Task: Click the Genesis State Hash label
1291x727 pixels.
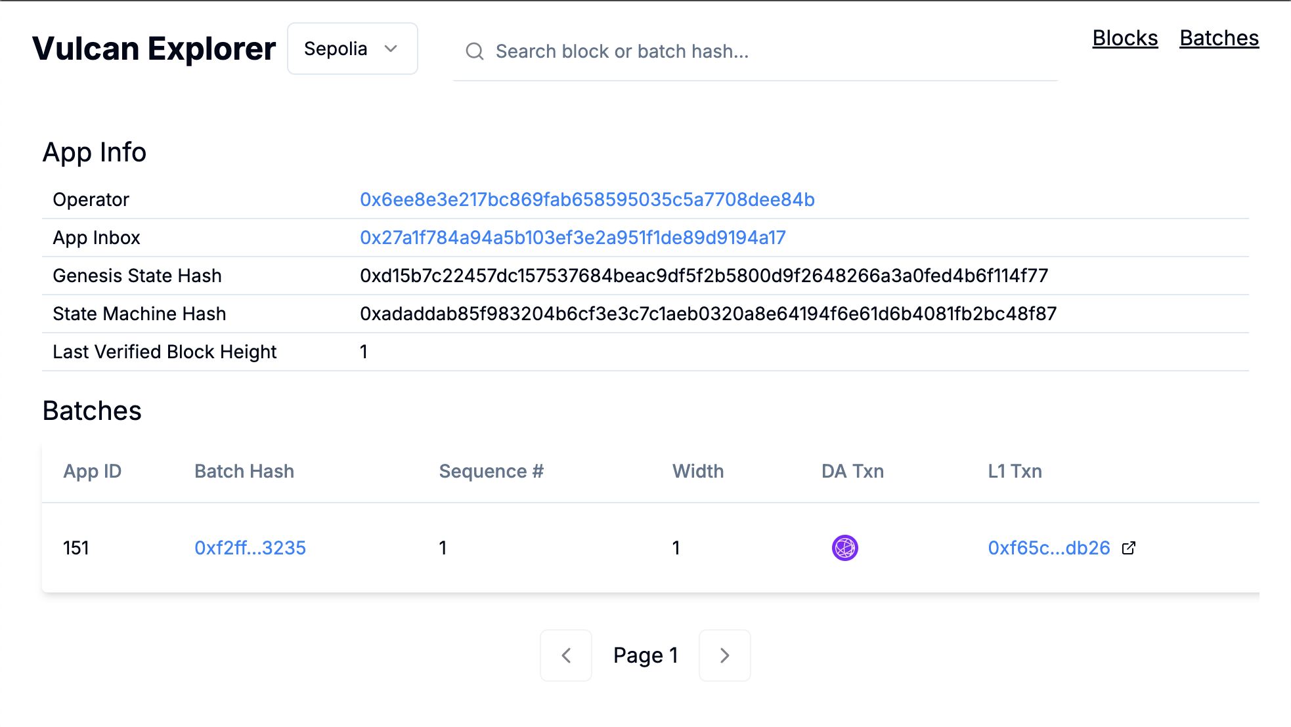Action: click(x=137, y=276)
